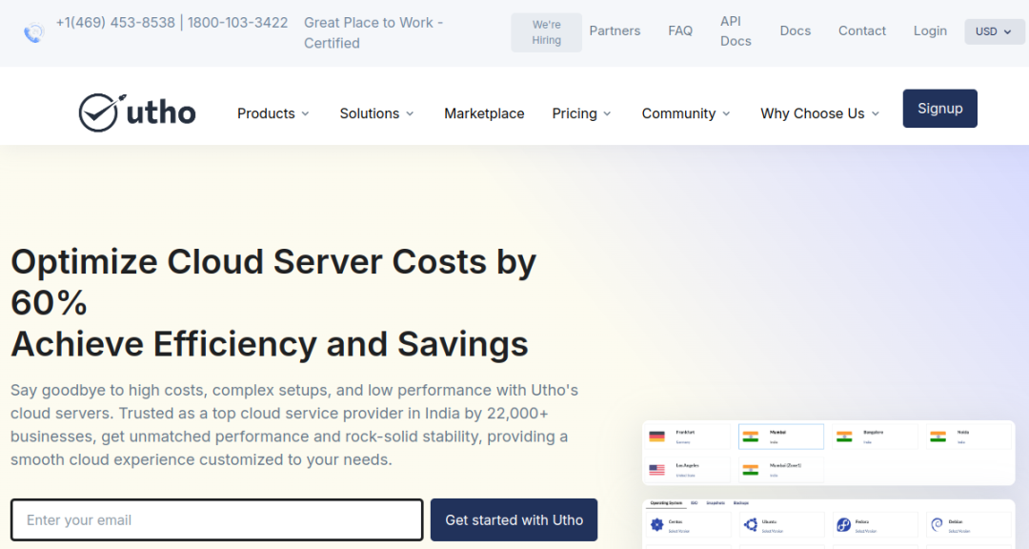The image size is (1029, 549).
Task: Open the Docs link next to Contact
Action: tap(796, 30)
